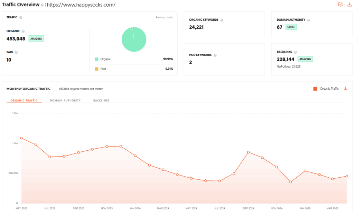Select the Jul 2024 chart data point

point(220,181)
